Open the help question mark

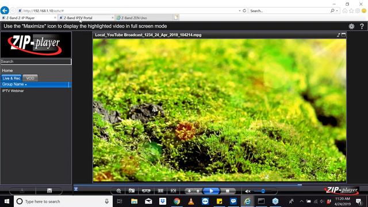pyautogui.click(x=362, y=26)
